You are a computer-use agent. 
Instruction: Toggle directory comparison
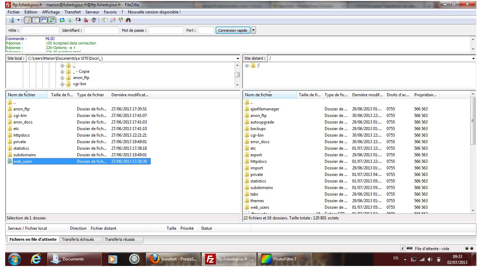coord(112,20)
